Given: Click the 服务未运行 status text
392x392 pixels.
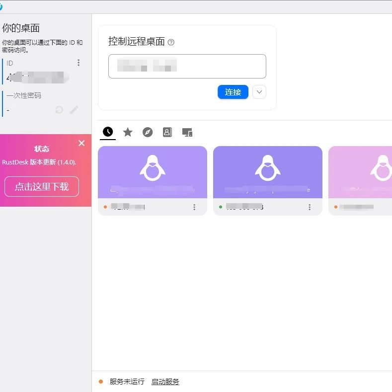Looking at the screenshot, I should (x=127, y=382).
